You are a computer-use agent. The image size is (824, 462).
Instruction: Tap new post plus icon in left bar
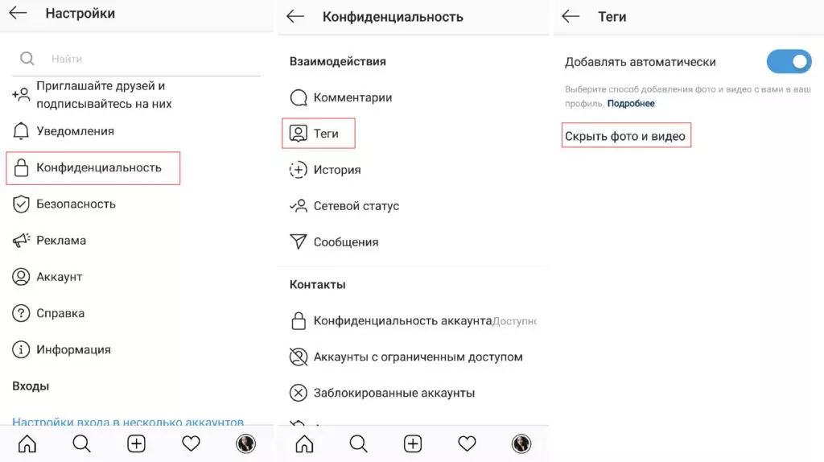[136, 444]
